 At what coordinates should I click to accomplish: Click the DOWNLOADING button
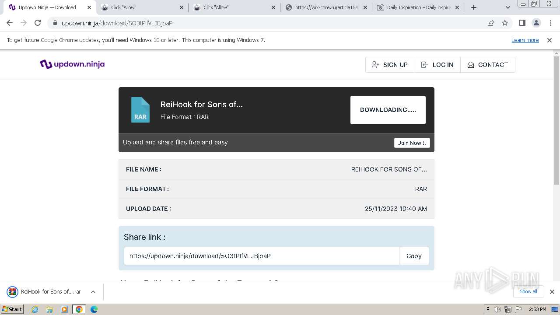tap(388, 110)
